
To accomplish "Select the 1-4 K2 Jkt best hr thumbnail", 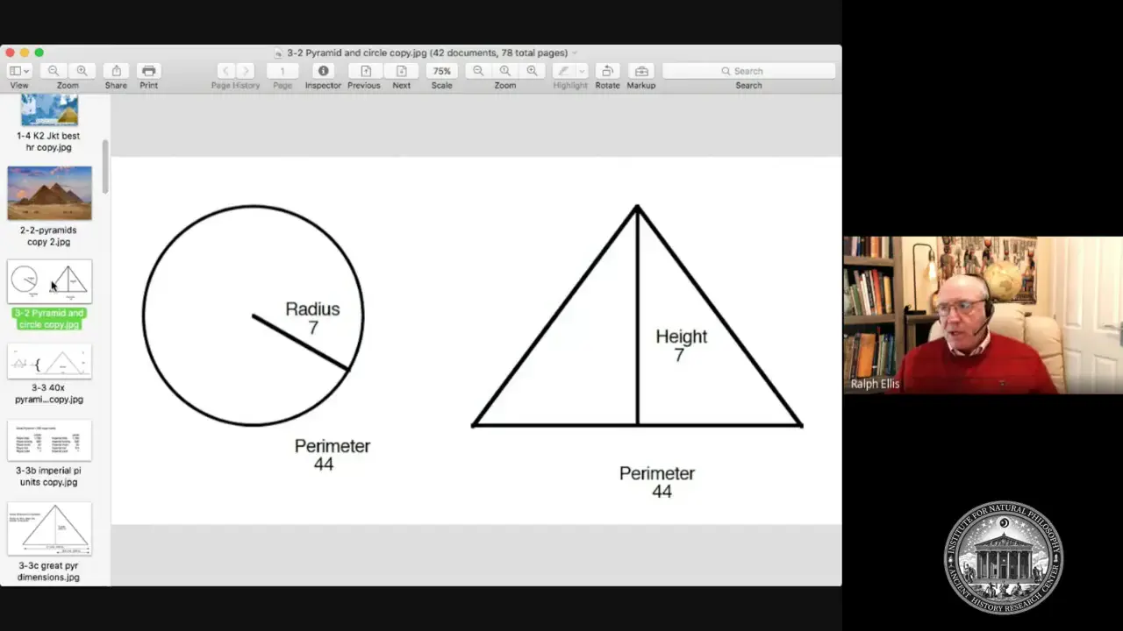I will tap(49, 112).
